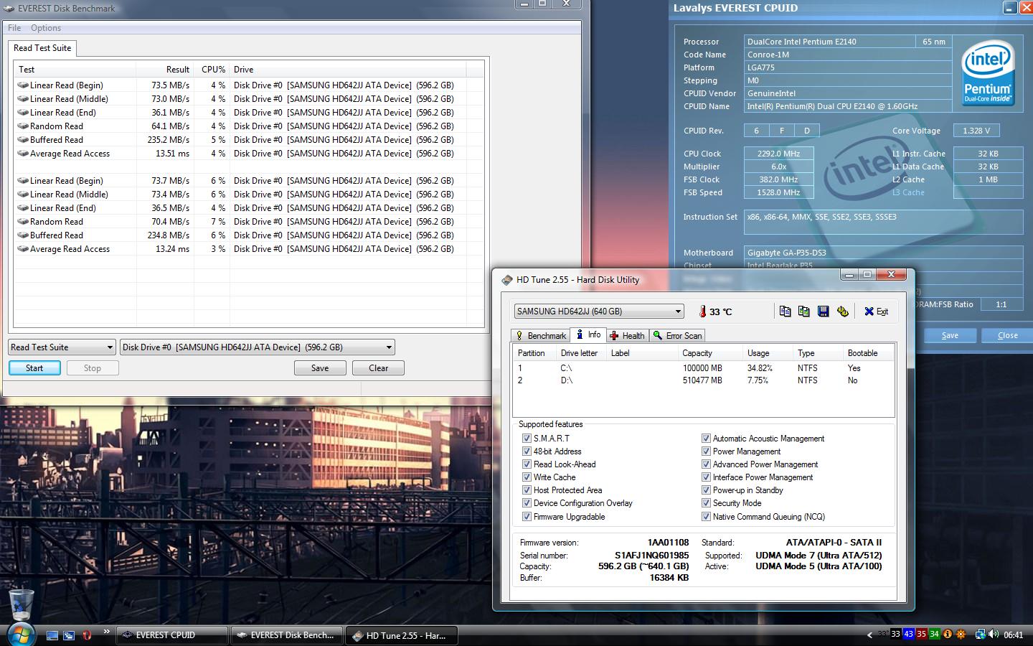Sort by the Result column header
This screenshot has height=646, width=1033.
(x=165, y=70)
